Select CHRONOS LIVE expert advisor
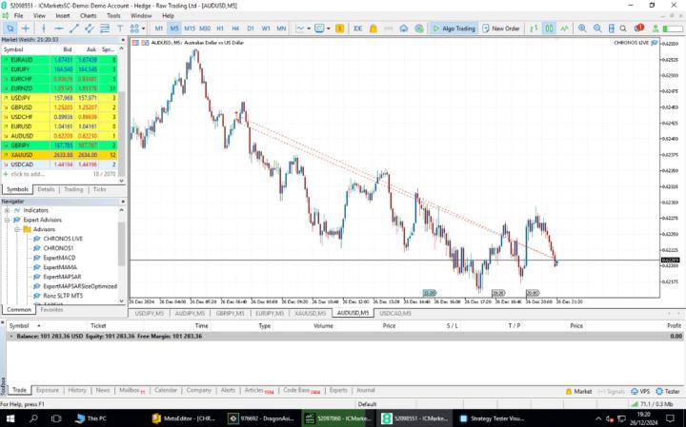This screenshot has width=686, height=427. tap(63, 239)
